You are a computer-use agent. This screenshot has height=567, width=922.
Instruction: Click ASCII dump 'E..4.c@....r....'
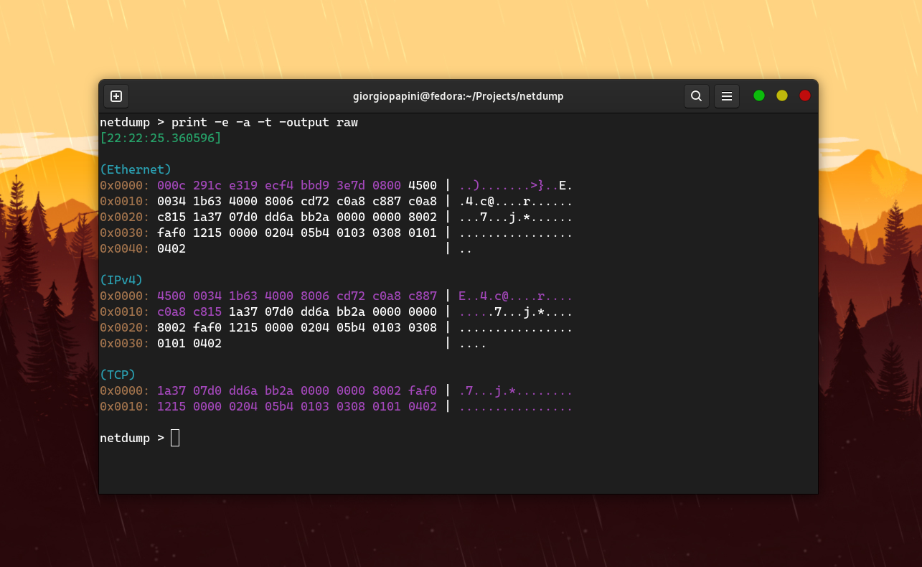click(x=516, y=296)
